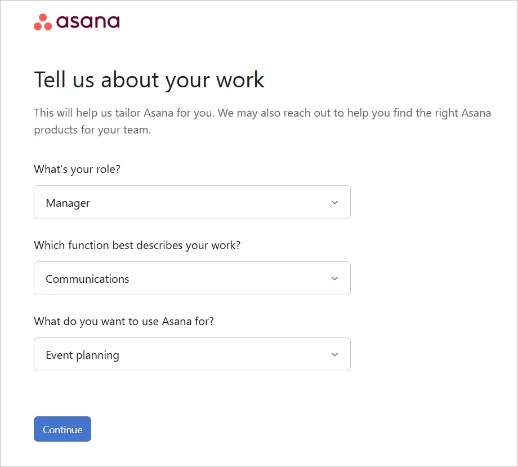This screenshot has height=467, width=518.
Task: Click the empty middle of the Communications field
Action: click(x=225, y=279)
